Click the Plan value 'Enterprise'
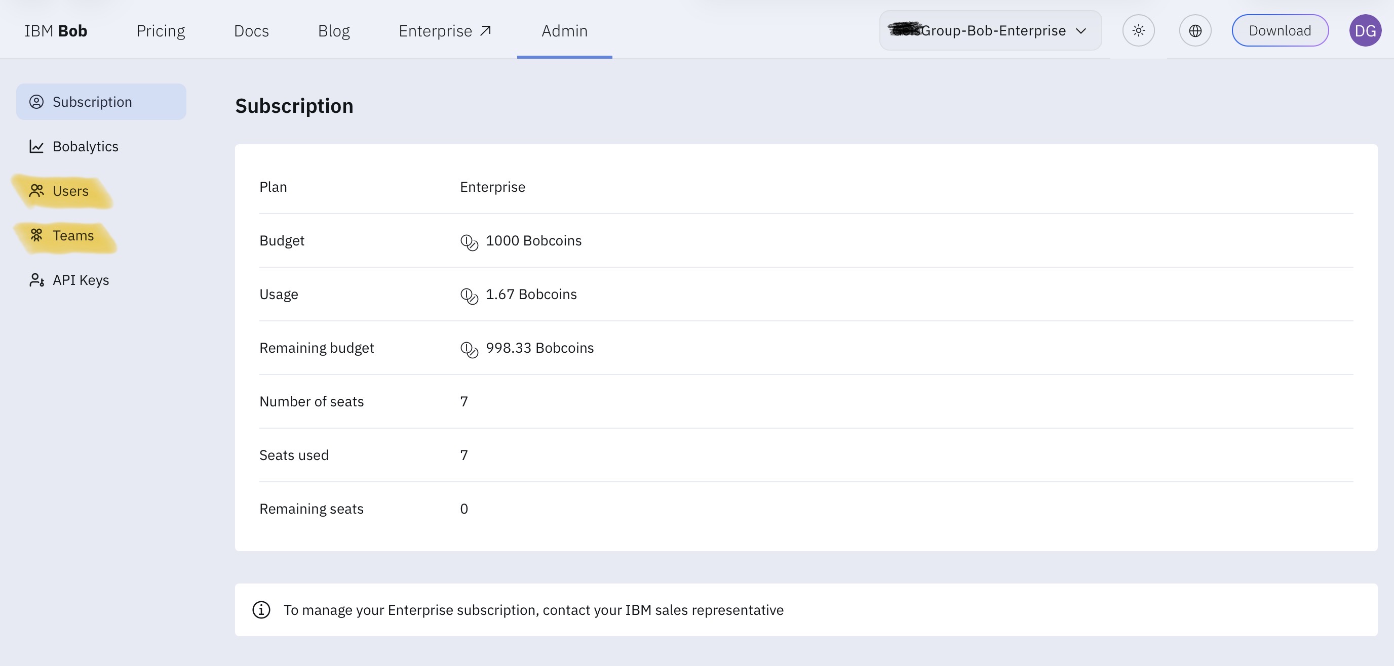The image size is (1394, 666). click(x=492, y=187)
